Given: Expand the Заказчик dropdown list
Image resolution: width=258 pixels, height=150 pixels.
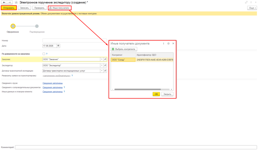Looking at the screenshot, I should [x=102, y=59].
